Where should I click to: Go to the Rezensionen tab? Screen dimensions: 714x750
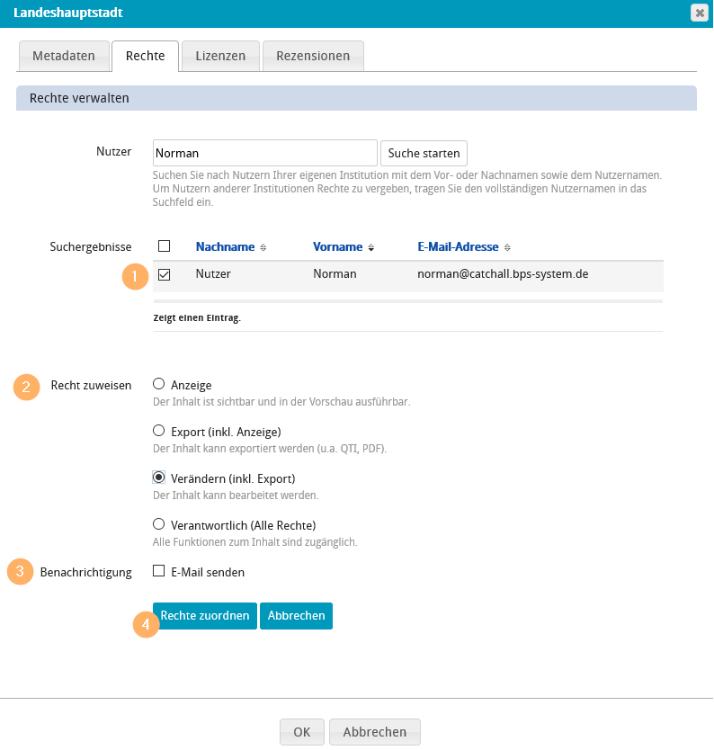click(313, 56)
